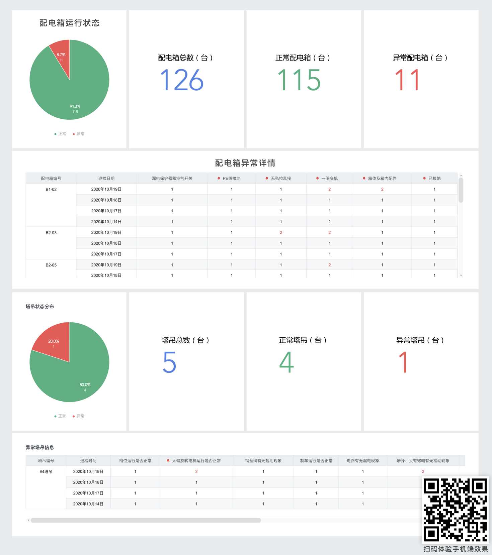
Task: Select the #4塔吊 cell in abnormal crane table
Action: tap(46, 472)
